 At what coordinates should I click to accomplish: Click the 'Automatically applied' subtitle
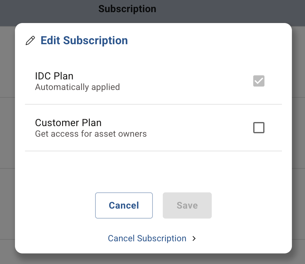[x=77, y=87]
